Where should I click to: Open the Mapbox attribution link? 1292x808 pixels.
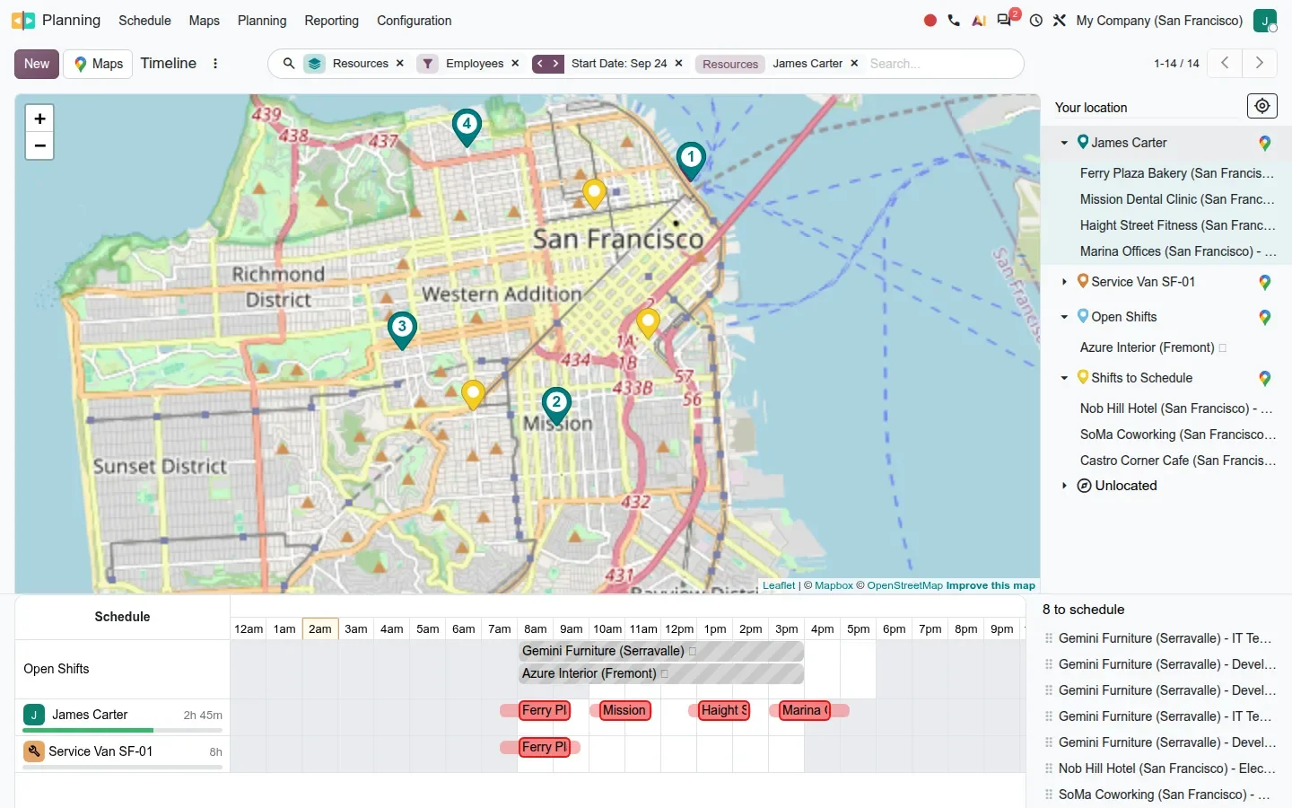pyautogui.click(x=834, y=585)
